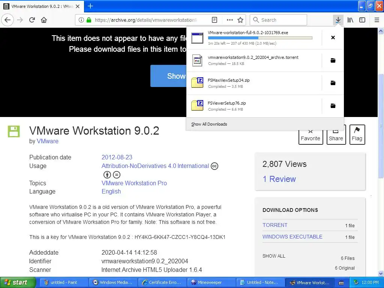Image resolution: width=384 pixels, height=288 pixels.
Task: Flag this item
Action: pos(357,135)
